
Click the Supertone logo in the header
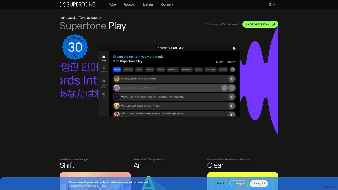coord(77,4)
